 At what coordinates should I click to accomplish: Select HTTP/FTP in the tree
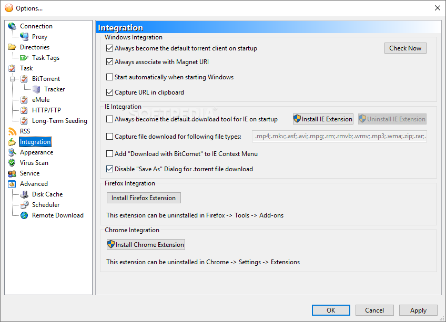click(x=46, y=110)
